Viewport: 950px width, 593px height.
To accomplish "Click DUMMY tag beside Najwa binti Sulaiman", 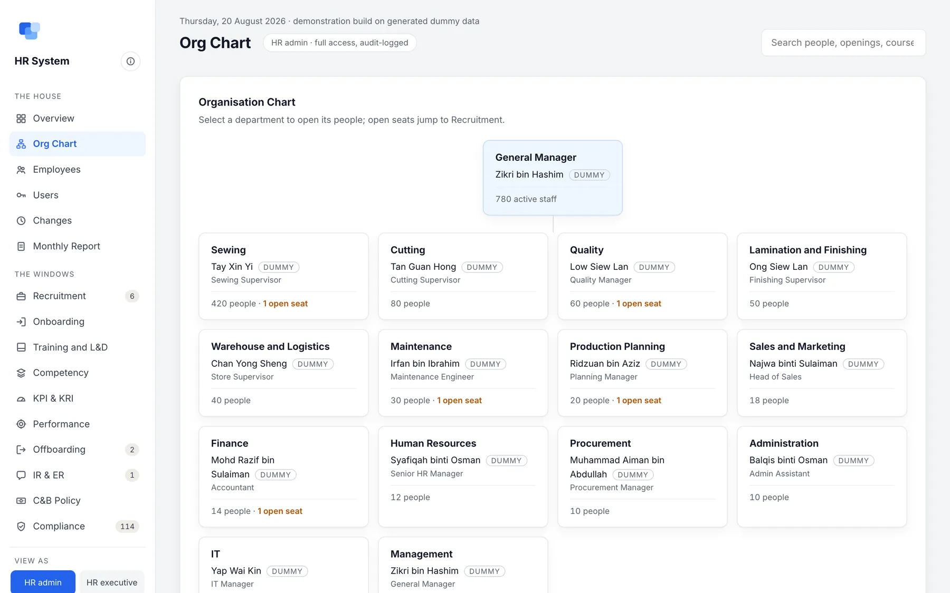I will pyautogui.click(x=863, y=364).
